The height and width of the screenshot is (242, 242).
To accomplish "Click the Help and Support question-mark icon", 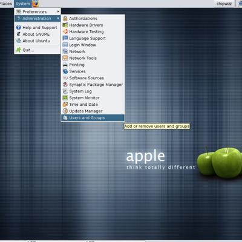I will point(19,27).
